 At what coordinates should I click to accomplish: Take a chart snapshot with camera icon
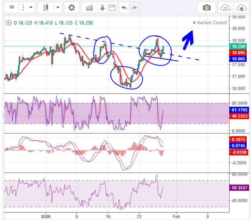point(207,7)
